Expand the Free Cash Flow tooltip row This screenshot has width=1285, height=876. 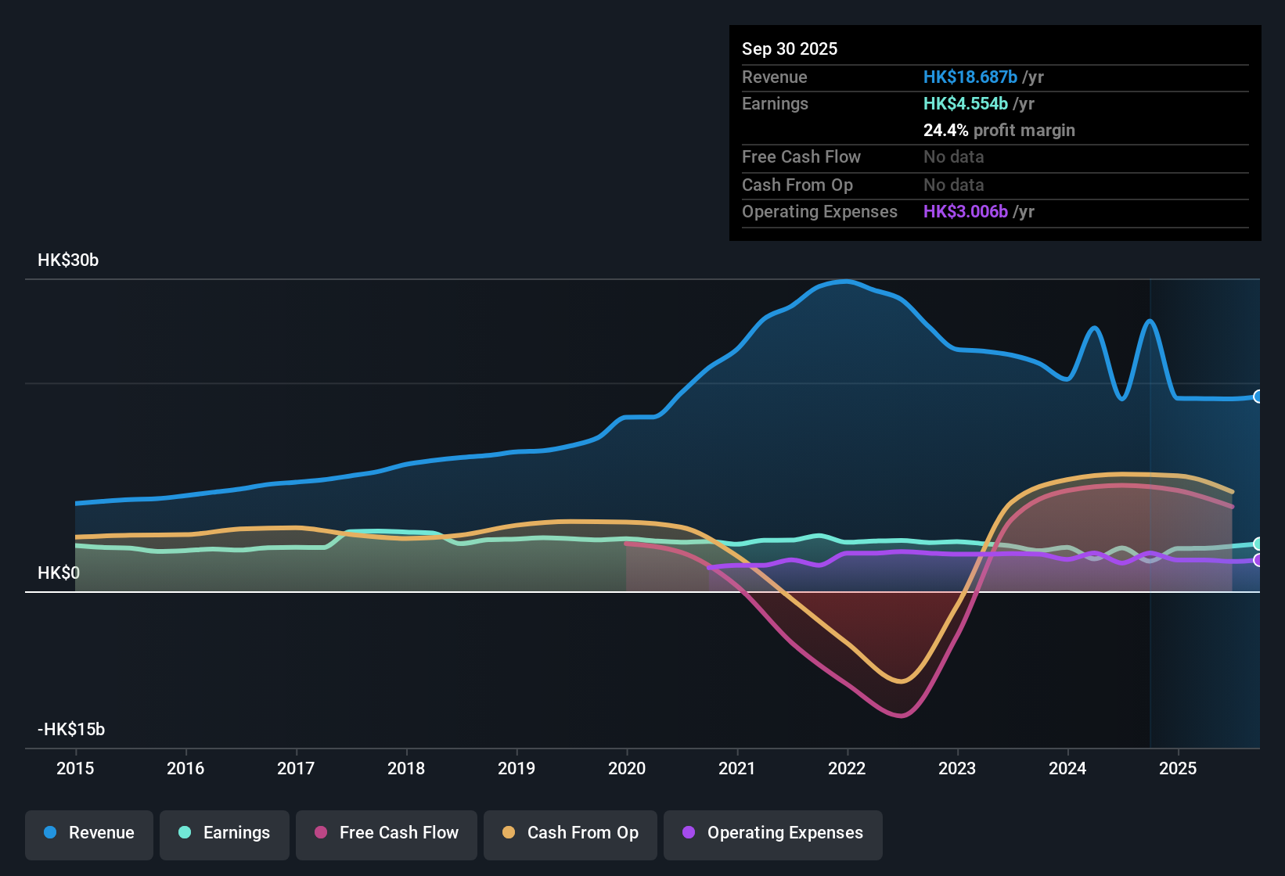click(801, 157)
